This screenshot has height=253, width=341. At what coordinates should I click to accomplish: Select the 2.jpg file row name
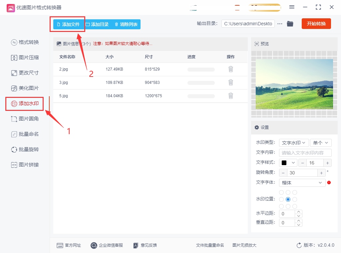coord(64,69)
